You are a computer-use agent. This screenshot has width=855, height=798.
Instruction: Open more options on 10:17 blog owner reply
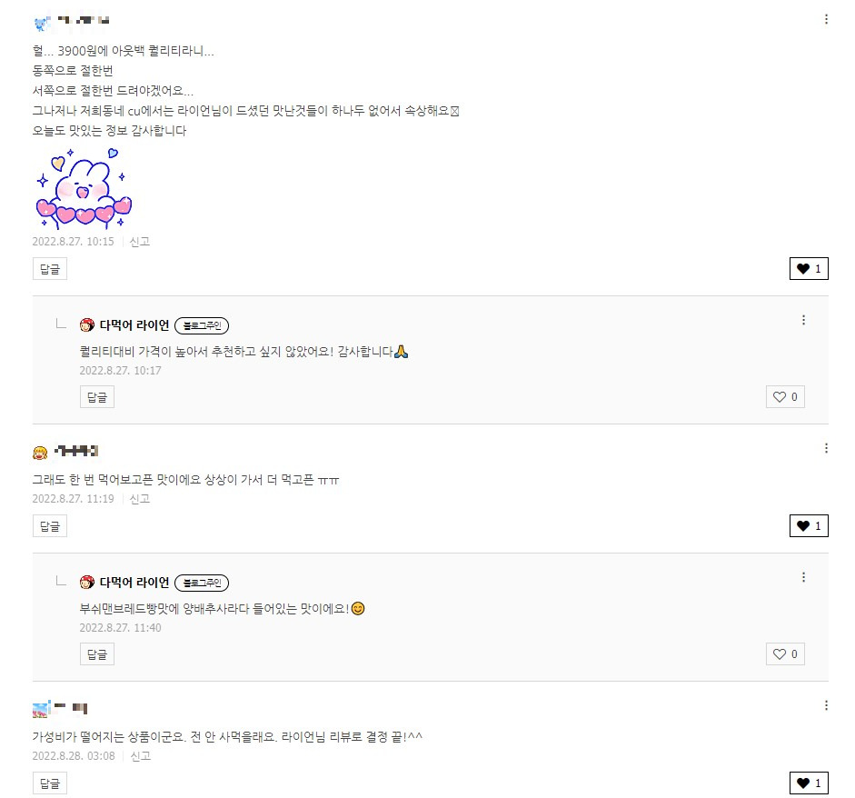[803, 320]
